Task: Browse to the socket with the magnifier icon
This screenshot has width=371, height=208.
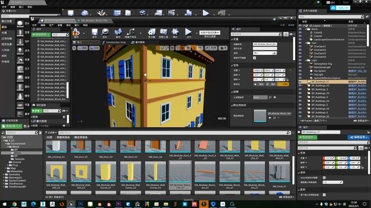Action: pyautogui.click(x=270, y=97)
